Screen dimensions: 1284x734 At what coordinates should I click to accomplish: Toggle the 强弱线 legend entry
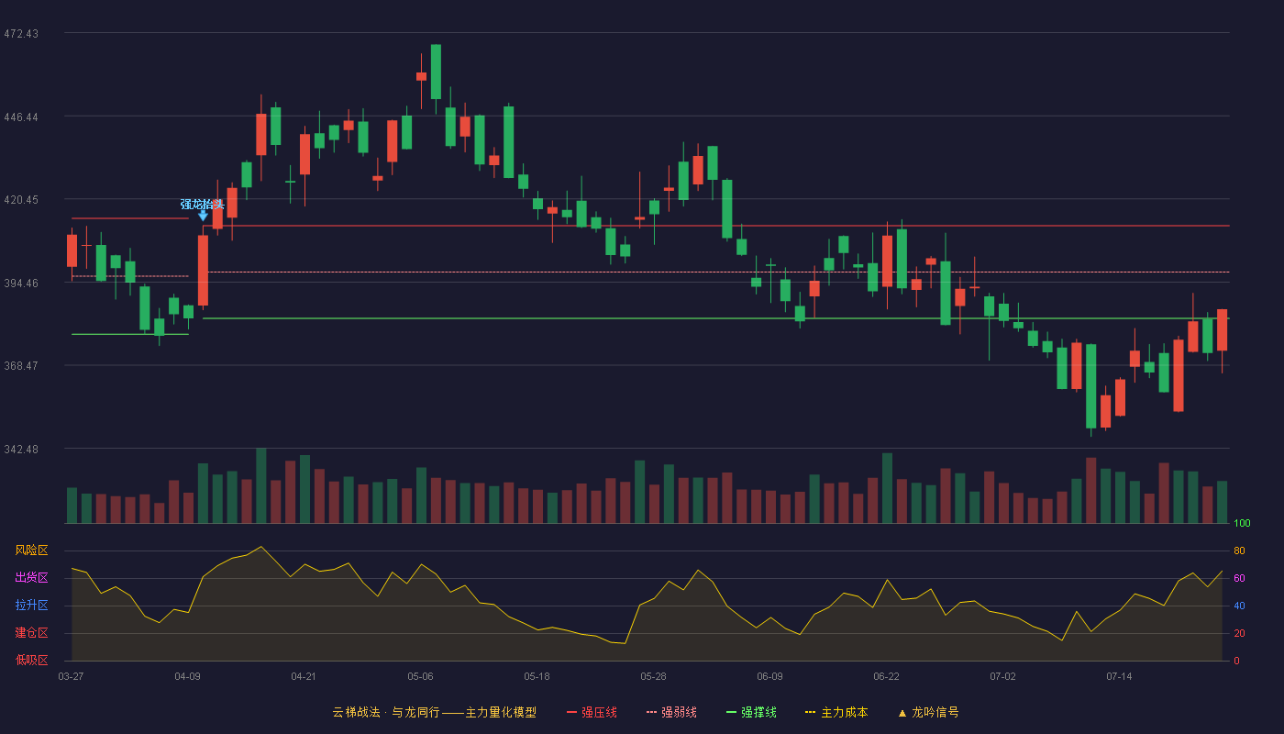pyautogui.click(x=671, y=712)
